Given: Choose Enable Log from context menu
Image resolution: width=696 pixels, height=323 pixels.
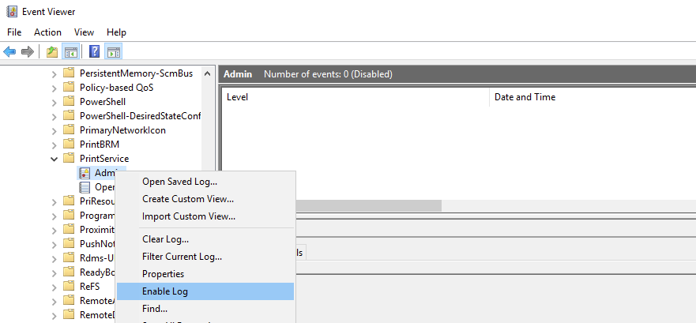Looking at the screenshot, I should (x=165, y=291).
